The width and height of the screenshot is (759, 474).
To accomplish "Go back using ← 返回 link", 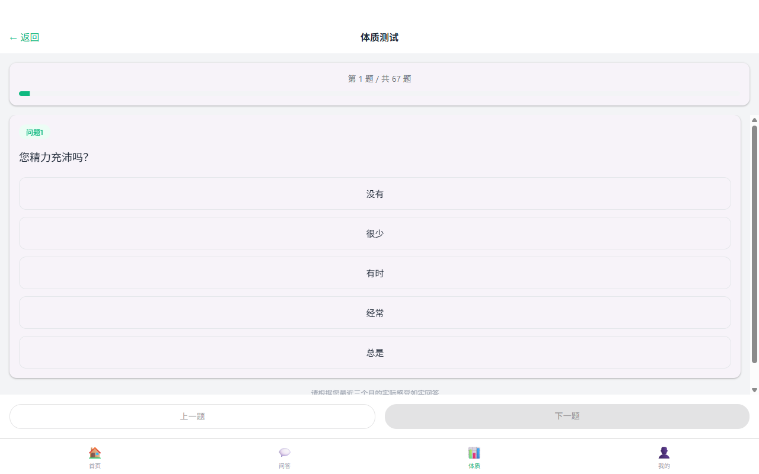I will pos(24,38).
